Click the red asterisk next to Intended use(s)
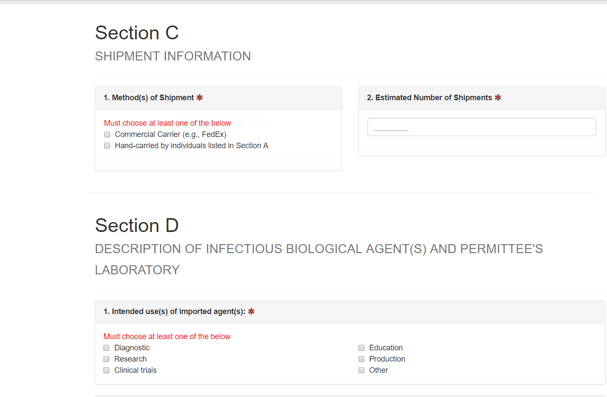This screenshot has width=607, height=397. pyautogui.click(x=251, y=311)
